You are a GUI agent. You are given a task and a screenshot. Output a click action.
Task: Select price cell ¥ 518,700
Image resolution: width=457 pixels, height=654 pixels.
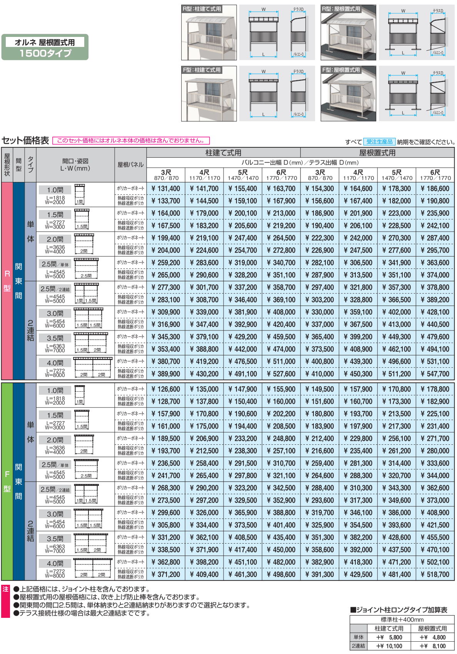click(435, 574)
